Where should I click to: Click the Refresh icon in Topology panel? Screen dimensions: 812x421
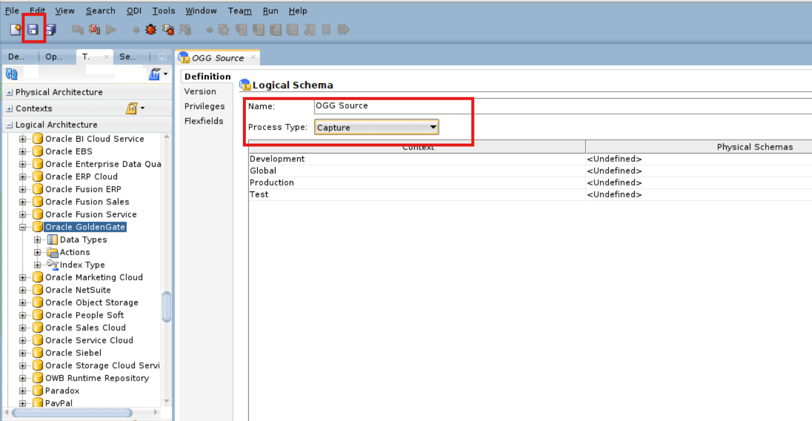(11, 74)
